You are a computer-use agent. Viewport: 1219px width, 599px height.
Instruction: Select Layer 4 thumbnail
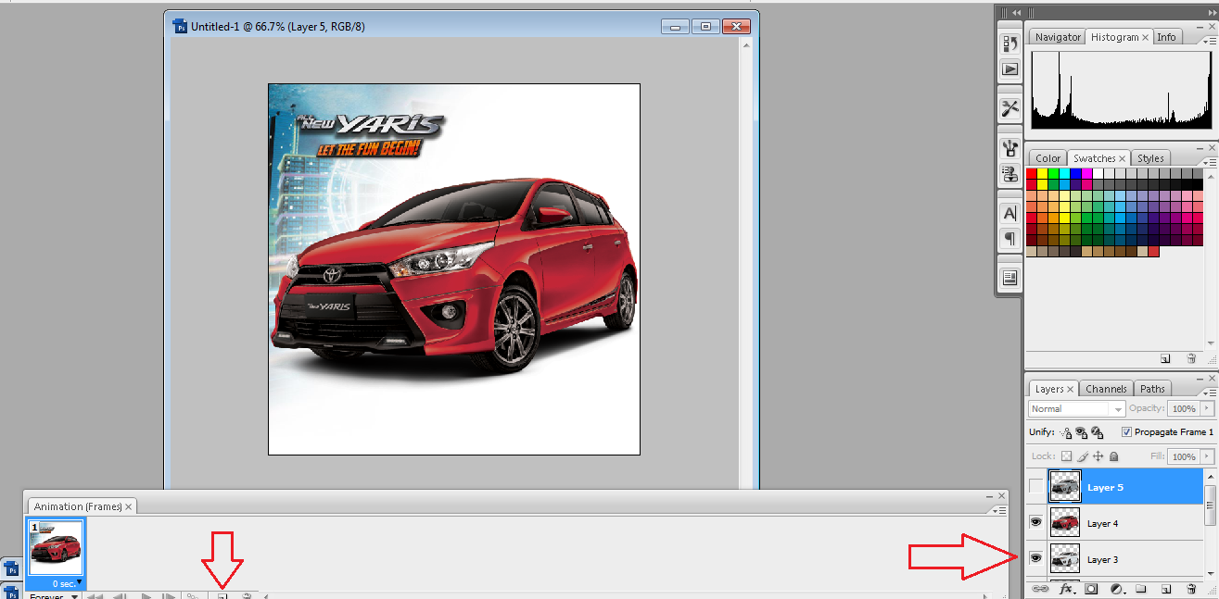click(1064, 523)
